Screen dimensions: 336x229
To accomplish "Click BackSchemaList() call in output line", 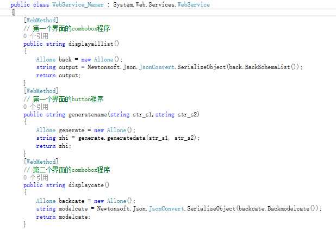I will click(272, 67).
